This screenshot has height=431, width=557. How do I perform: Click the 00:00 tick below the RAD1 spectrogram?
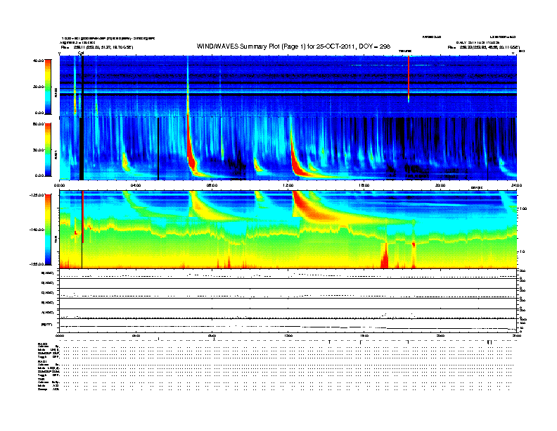[x=59, y=185]
